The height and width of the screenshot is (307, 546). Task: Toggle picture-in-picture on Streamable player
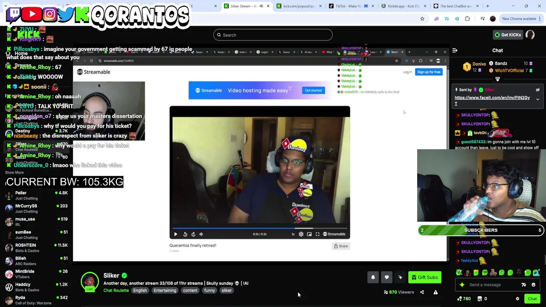pos(309,234)
